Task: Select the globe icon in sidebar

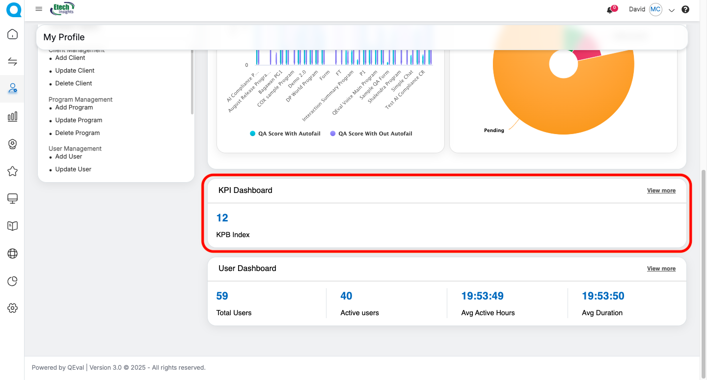Action: point(13,253)
